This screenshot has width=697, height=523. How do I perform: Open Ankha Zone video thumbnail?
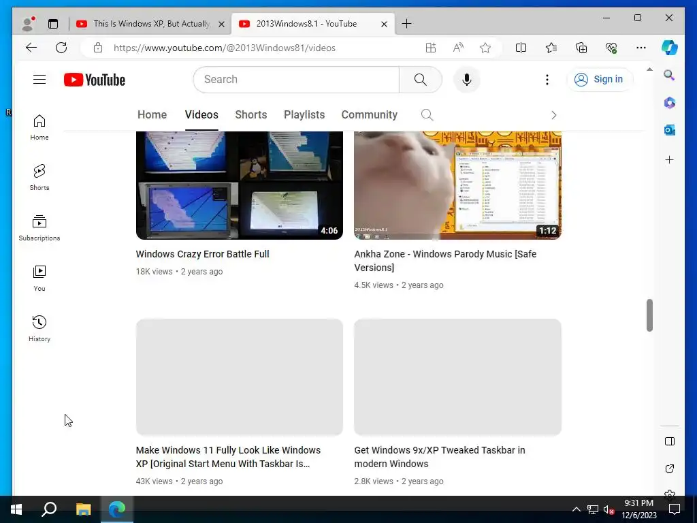457,185
